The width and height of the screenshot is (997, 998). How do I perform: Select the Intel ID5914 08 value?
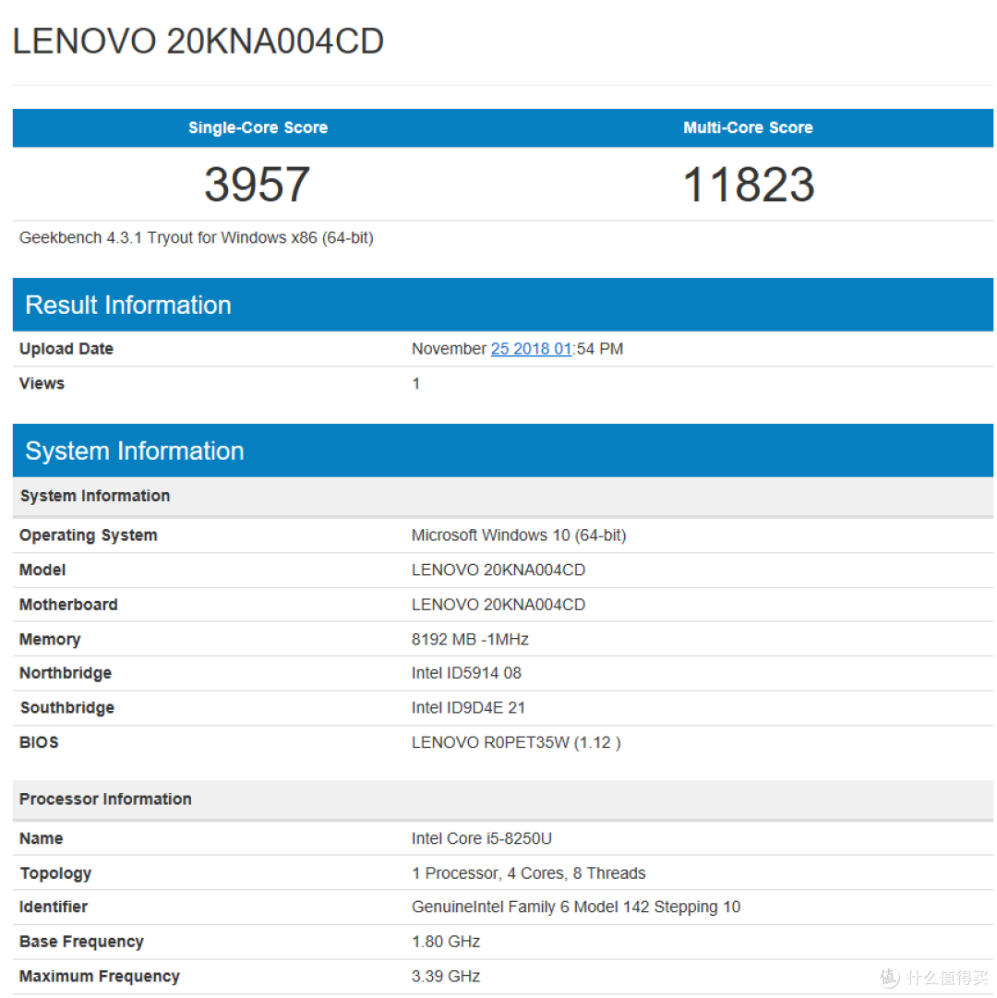pos(466,673)
